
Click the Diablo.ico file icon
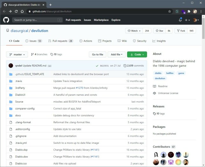[11, 164]
